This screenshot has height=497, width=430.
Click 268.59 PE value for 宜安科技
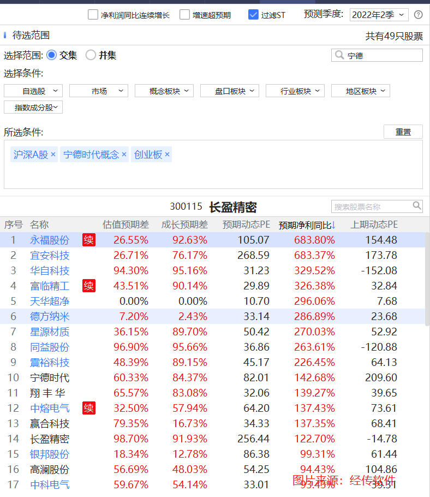pos(253,255)
